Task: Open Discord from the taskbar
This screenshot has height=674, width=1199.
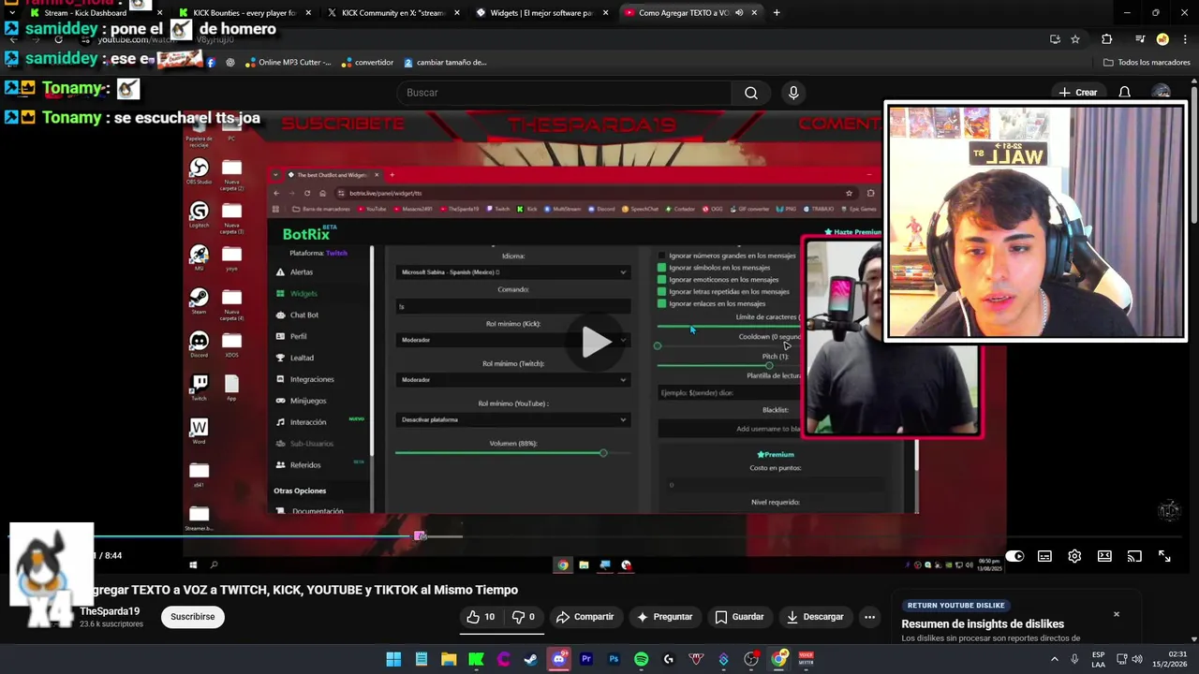Action: pyautogui.click(x=559, y=659)
